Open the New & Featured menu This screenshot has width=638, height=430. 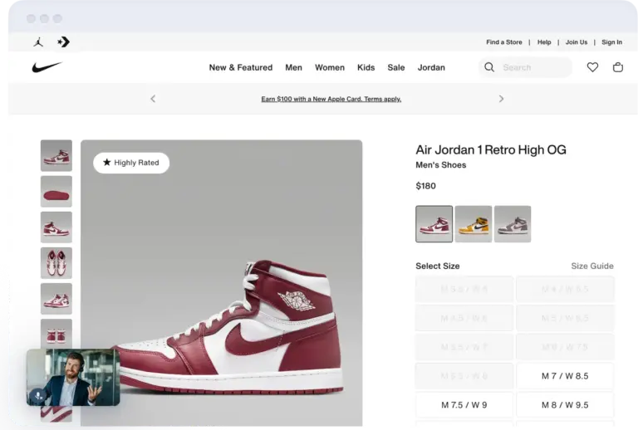tap(240, 67)
